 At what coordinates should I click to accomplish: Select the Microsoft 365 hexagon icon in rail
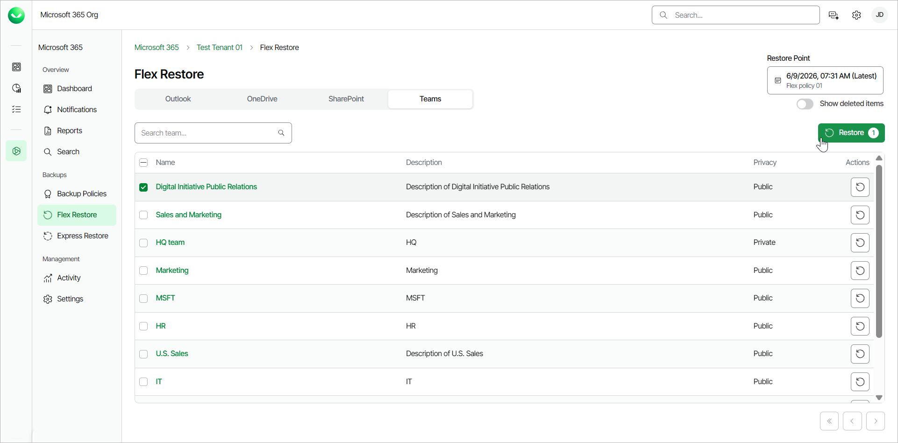tap(16, 151)
